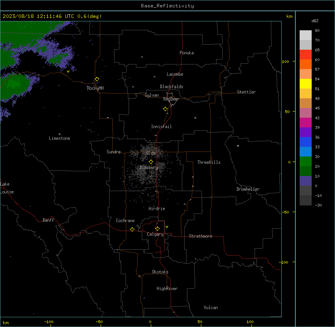Click the Strathmore label
The image size is (335, 327).
click(201, 236)
